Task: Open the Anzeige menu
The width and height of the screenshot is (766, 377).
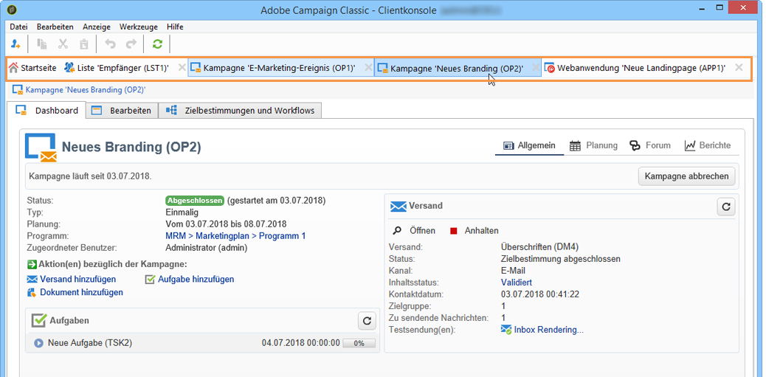Action: [96, 27]
